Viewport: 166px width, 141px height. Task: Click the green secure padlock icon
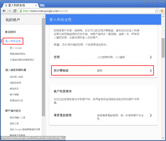pyautogui.click(x=21, y=11)
